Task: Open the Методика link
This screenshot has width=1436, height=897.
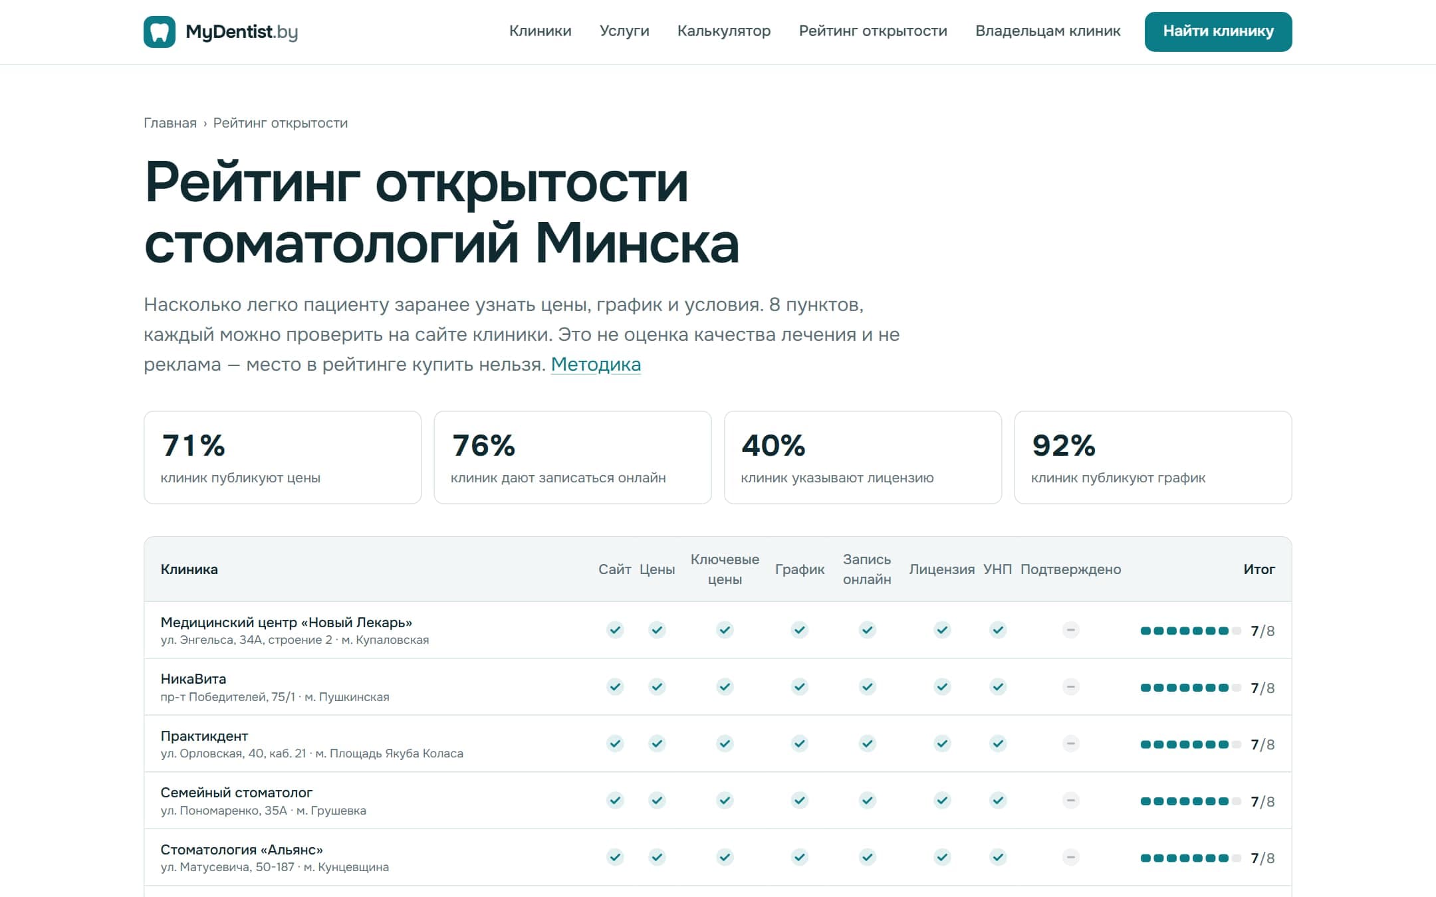Action: click(x=596, y=364)
